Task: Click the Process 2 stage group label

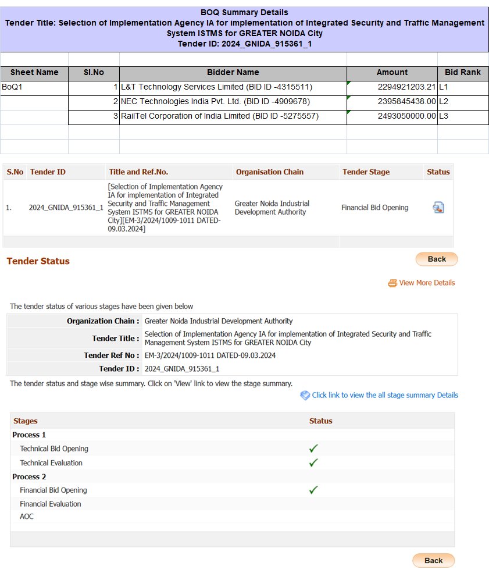Action: (29, 477)
